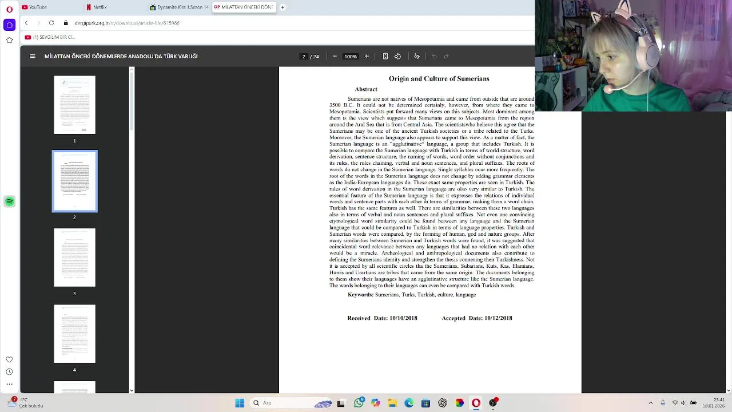Click the Origin and Culture of Sumerians title
732x412 pixels.
[x=439, y=78]
